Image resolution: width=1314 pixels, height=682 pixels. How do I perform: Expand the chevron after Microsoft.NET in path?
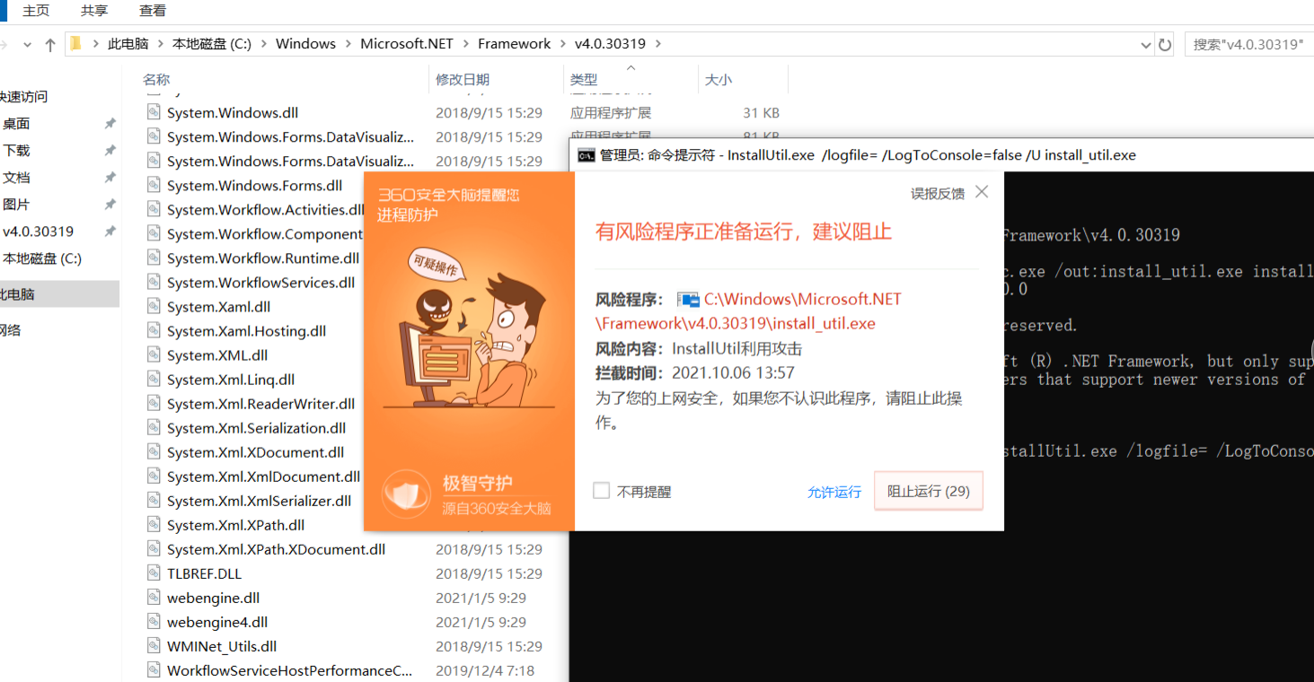(466, 44)
